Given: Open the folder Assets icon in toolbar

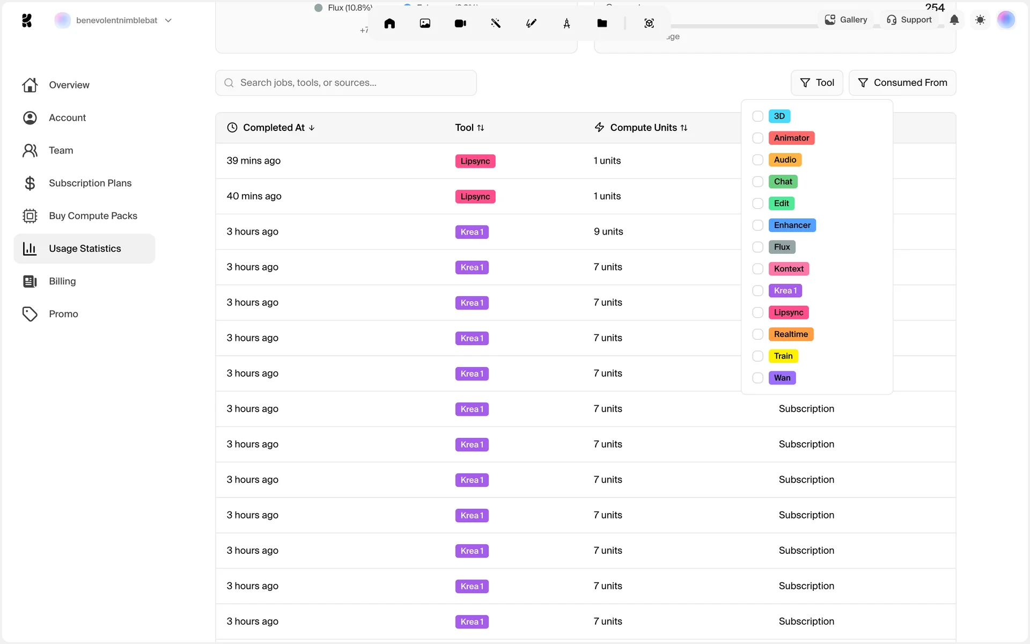Looking at the screenshot, I should point(602,23).
